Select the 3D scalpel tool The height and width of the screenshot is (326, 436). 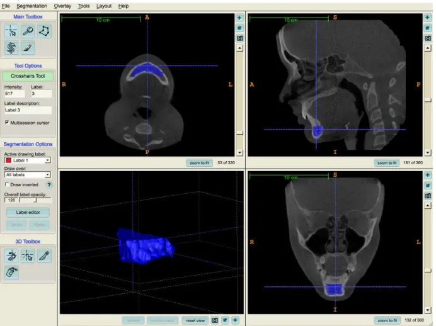(44, 256)
